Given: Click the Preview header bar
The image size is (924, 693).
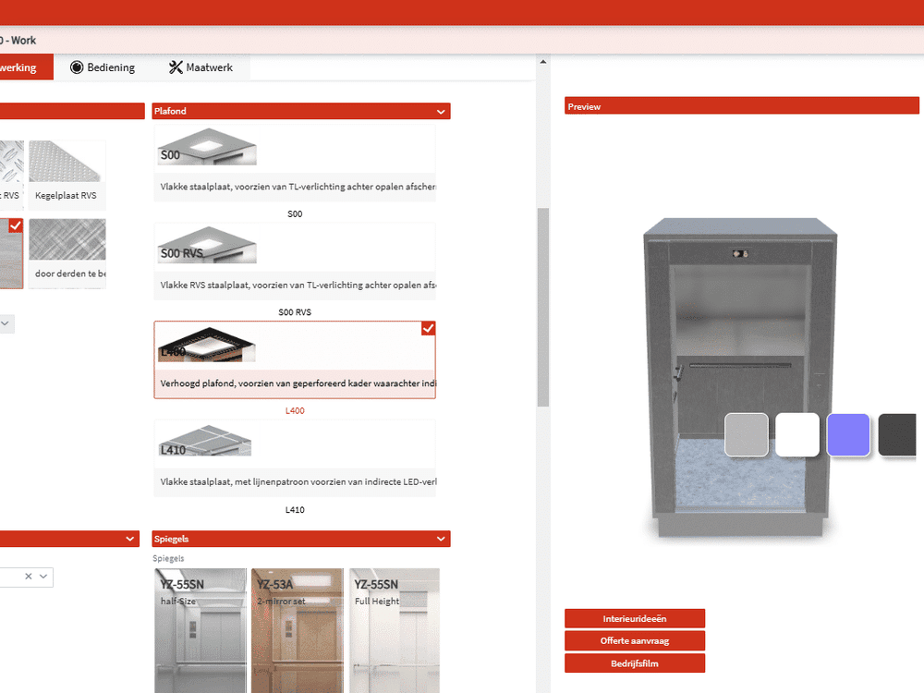Looking at the screenshot, I should click(x=741, y=106).
